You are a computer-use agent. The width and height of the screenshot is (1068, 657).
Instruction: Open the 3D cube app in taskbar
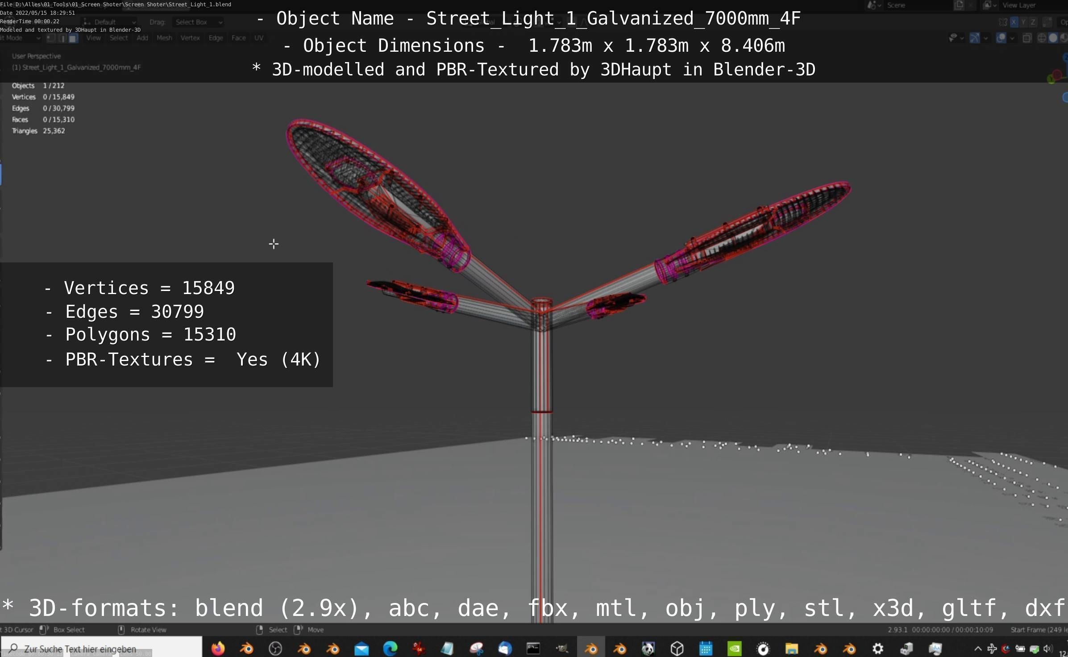point(677,648)
